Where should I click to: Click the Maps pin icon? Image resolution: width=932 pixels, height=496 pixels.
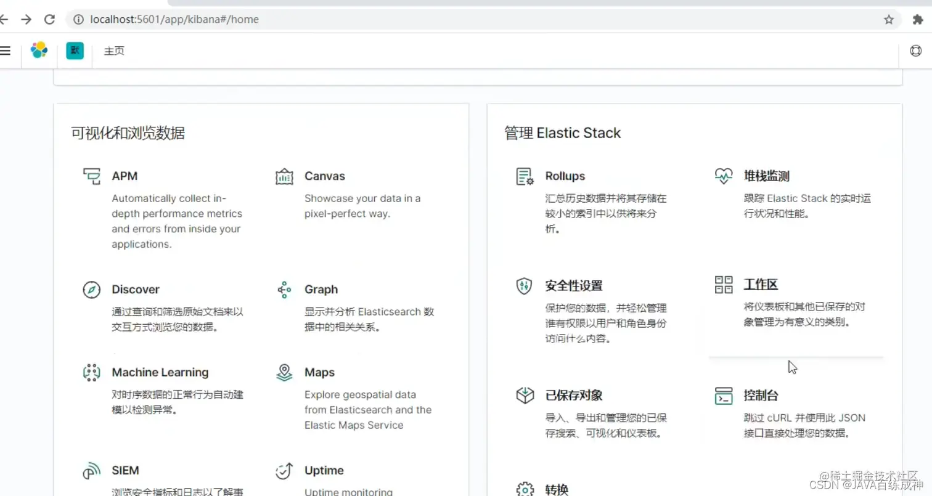coord(284,372)
